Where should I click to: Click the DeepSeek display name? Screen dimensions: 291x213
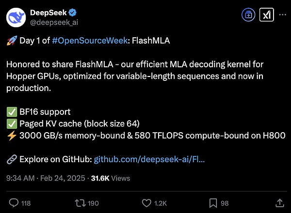pyautogui.click(x=48, y=12)
